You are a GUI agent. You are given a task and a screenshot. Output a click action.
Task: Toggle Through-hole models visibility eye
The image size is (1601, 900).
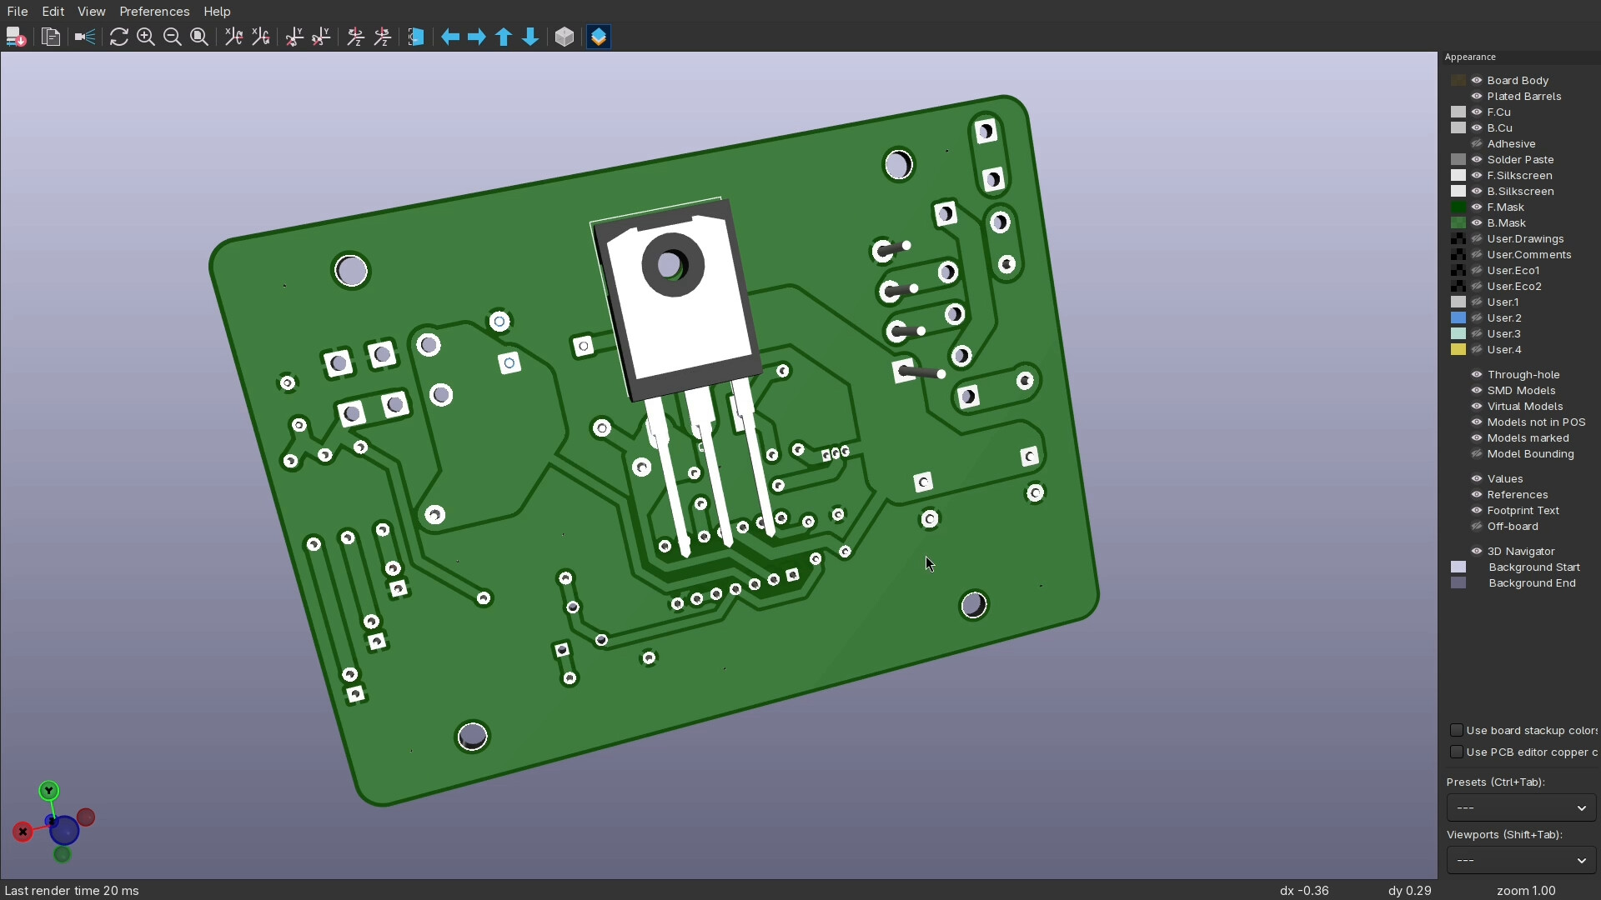click(1477, 374)
